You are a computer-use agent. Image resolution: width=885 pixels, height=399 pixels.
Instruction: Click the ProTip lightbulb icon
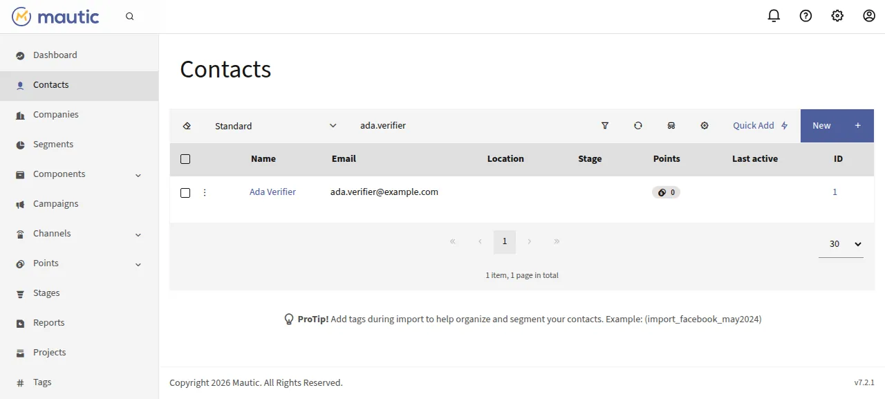(x=289, y=319)
